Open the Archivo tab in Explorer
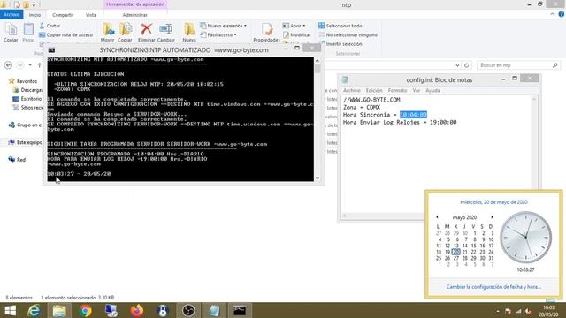566x318 pixels. pos(11,14)
